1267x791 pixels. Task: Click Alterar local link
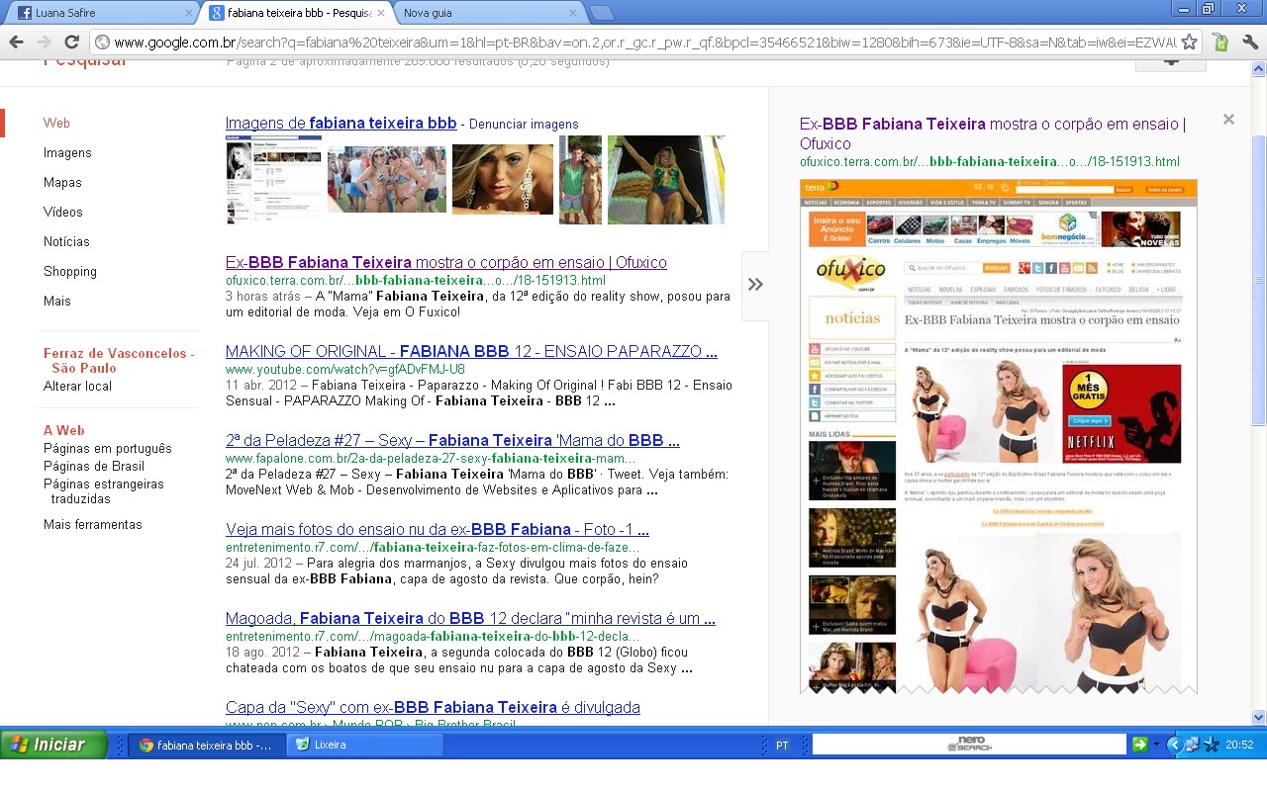coord(77,387)
